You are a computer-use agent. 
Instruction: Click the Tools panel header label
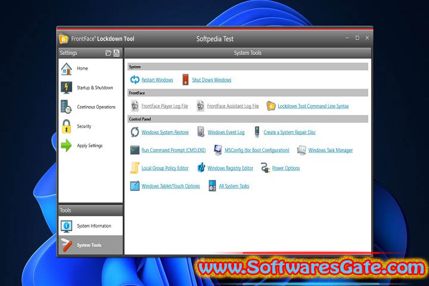tap(66, 210)
